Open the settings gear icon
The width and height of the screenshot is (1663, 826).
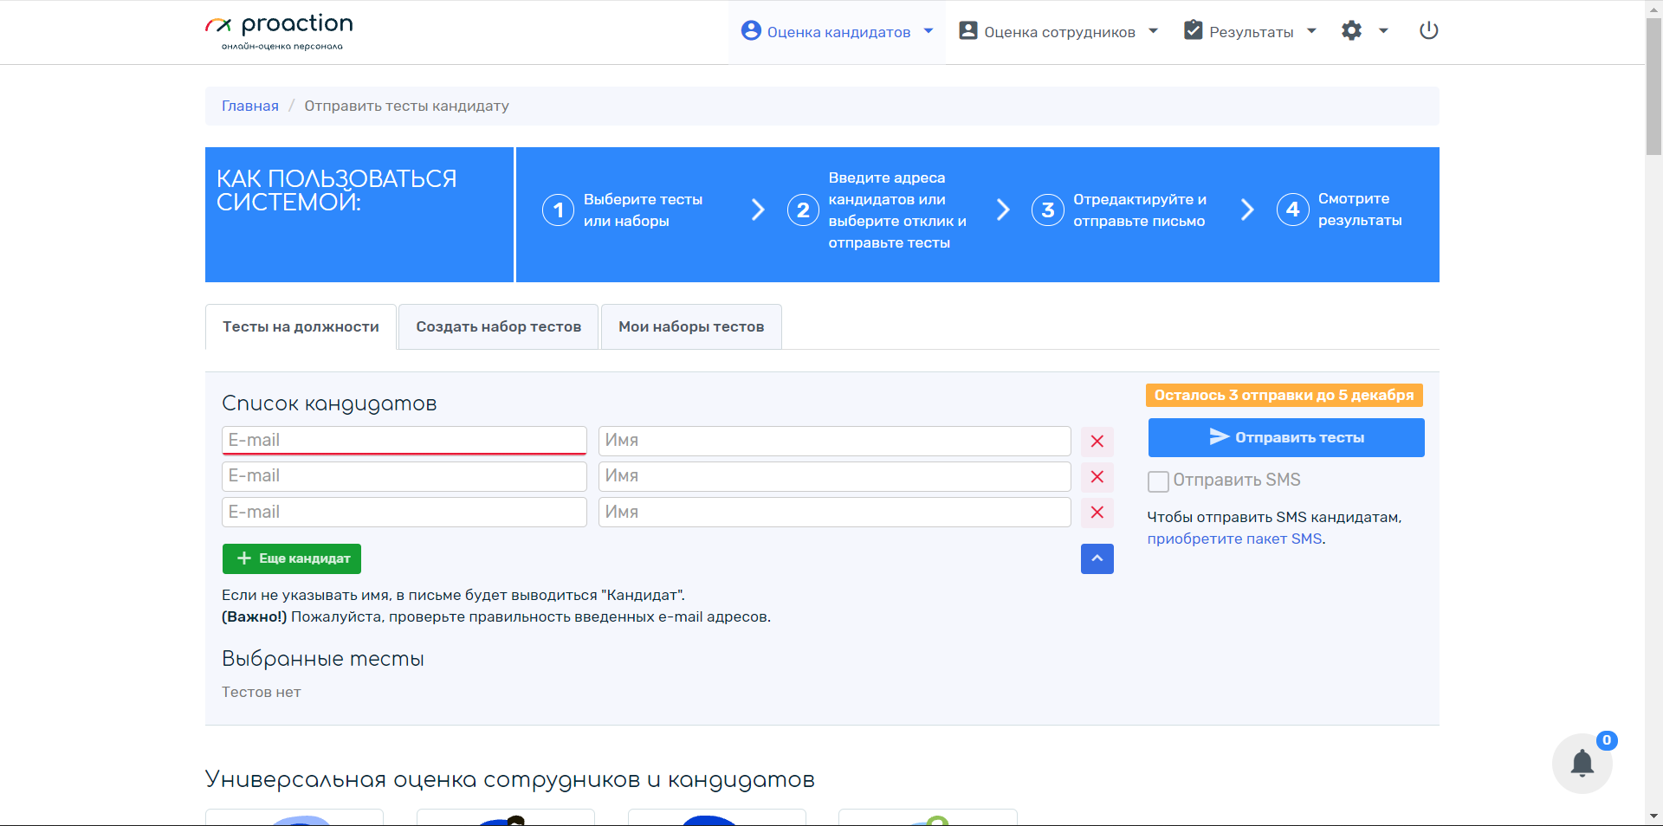(1351, 30)
